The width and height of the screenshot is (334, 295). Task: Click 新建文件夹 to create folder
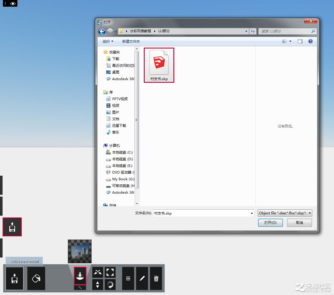tap(131, 42)
